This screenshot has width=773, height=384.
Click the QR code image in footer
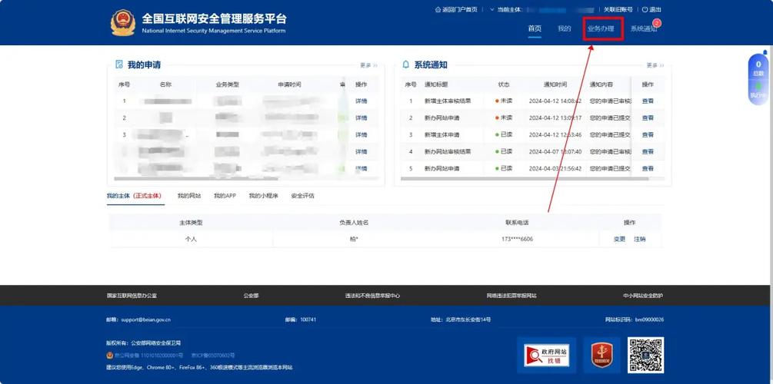(x=645, y=355)
